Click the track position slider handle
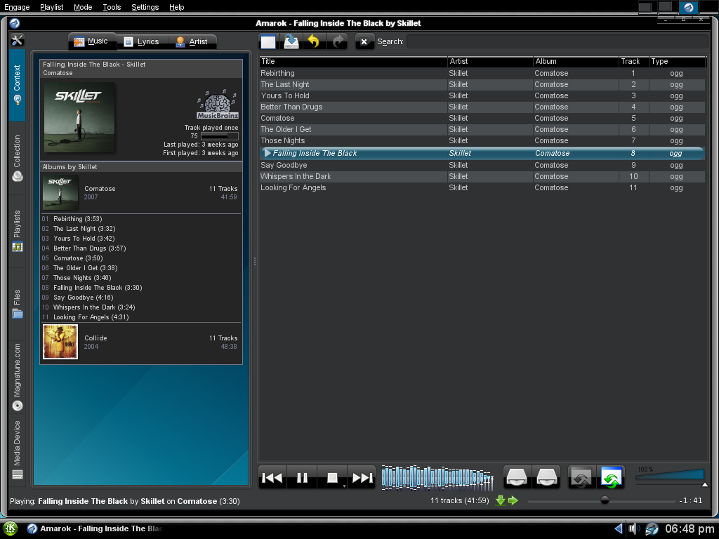Viewport: 719px width, 539px height. point(605,500)
